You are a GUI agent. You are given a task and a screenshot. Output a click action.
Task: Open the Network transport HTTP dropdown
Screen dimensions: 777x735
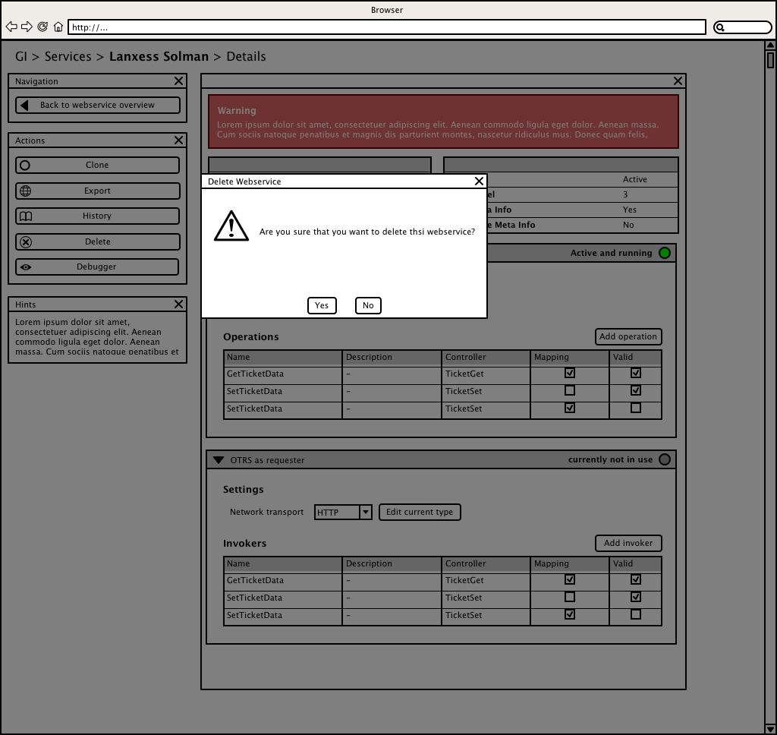(366, 513)
